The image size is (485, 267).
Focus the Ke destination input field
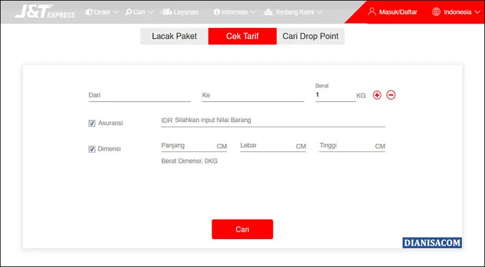coord(253,95)
